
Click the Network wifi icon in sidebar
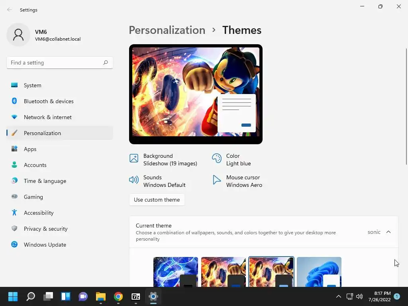point(14,117)
